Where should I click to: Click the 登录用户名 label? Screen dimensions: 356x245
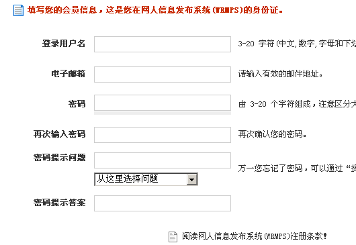[64, 44]
